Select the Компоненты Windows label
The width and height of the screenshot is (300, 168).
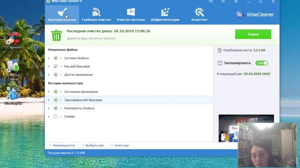coord(79,108)
